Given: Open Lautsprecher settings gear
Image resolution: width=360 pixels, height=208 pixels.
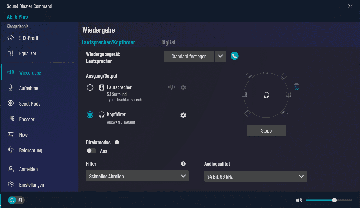Looking at the screenshot, I should 183,87.
